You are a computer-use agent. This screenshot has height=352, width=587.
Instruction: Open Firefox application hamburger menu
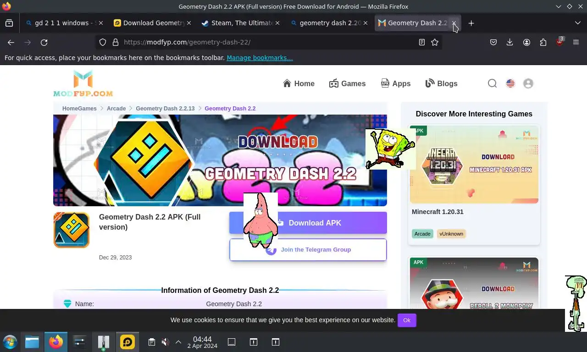tap(576, 42)
